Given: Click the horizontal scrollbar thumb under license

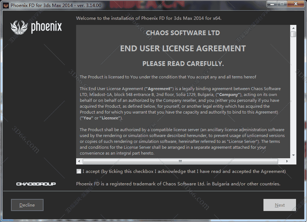Looking at the screenshot, I should point(180,161).
